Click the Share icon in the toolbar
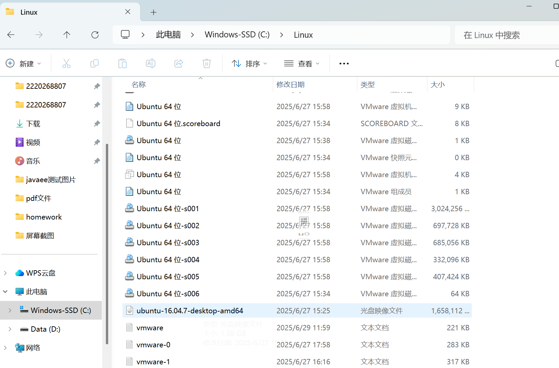Image resolution: width=559 pixels, height=368 pixels. click(x=179, y=63)
